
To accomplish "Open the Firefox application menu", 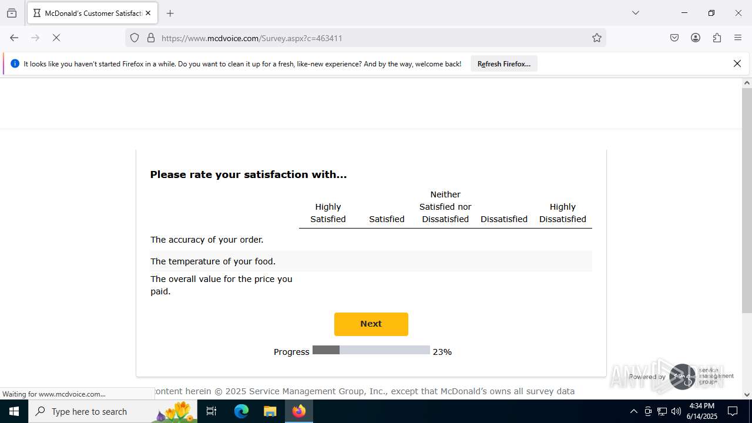I will (x=738, y=38).
